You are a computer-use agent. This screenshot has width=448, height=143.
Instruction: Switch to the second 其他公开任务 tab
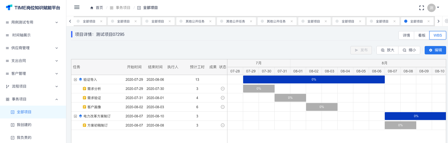[x=236, y=21]
